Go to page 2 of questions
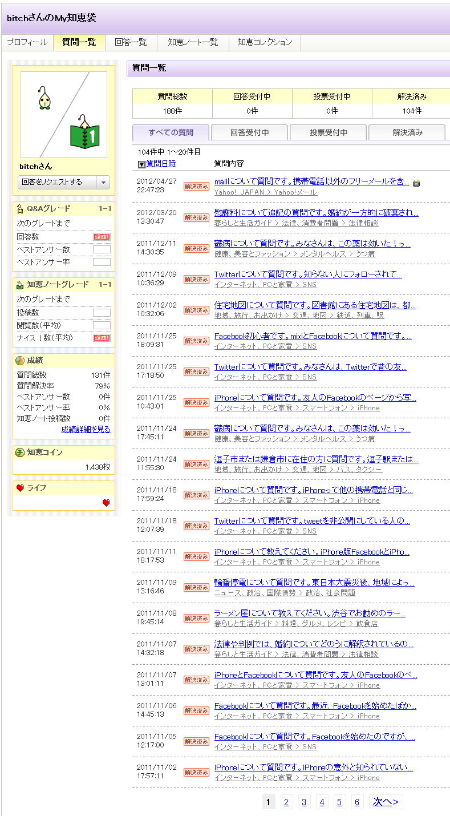Image resolution: width=450 pixels, height=816 pixels. pos(286,802)
